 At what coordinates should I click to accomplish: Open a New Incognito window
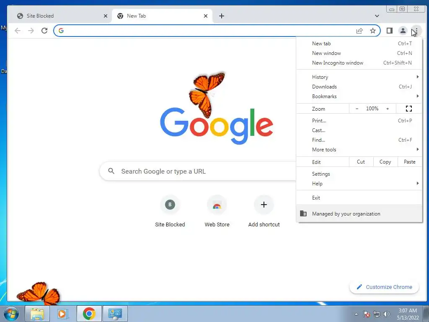tap(359, 63)
